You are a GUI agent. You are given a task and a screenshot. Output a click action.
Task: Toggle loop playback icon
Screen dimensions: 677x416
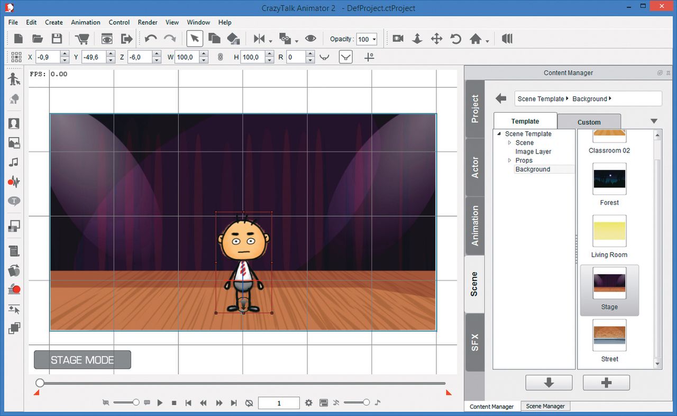[249, 403]
